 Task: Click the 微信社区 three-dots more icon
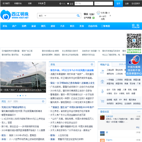pos(139,112)
